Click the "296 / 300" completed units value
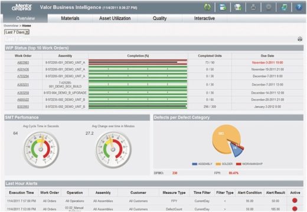Viewport: 307px width, 212px height. (210, 107)
